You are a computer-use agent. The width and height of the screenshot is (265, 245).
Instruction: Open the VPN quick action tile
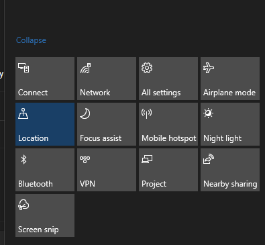(107, 170)
